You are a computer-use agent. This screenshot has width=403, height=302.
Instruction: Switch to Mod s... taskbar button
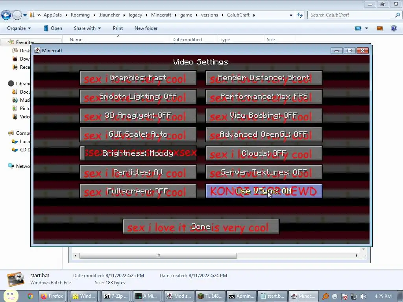tap(179, 296)
